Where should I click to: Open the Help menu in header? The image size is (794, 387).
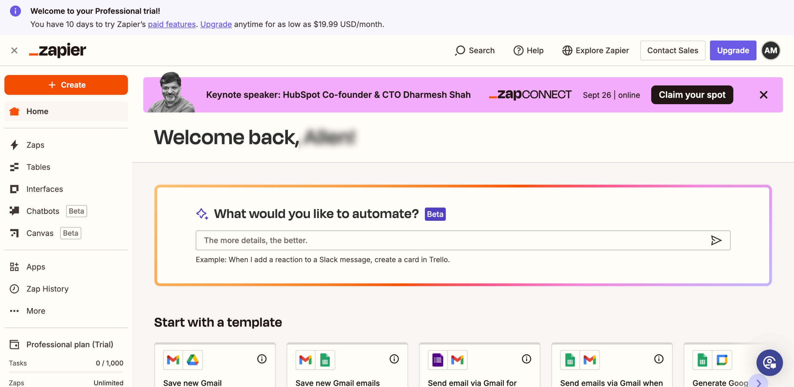coord(529,51)
